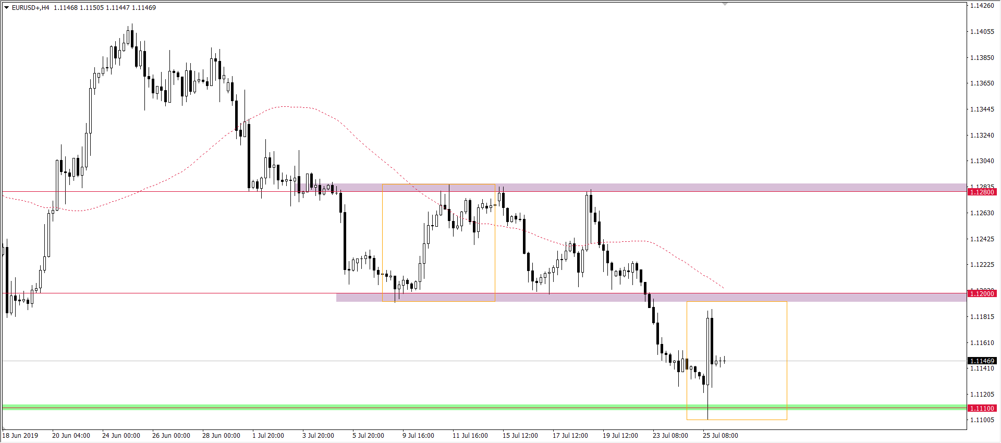This screenshot has width=1001, height=443.
Task: Click the chart shift marker at top edge
Action: pos(725,4)
